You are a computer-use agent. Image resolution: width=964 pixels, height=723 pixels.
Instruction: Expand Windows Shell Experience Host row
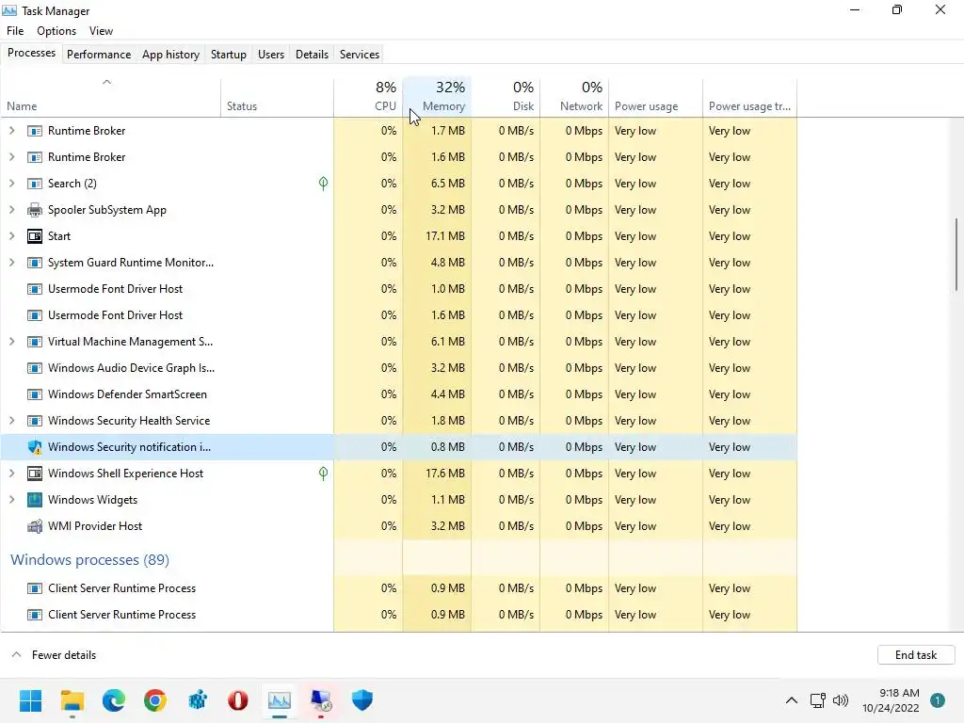click(x=11, y=474)
